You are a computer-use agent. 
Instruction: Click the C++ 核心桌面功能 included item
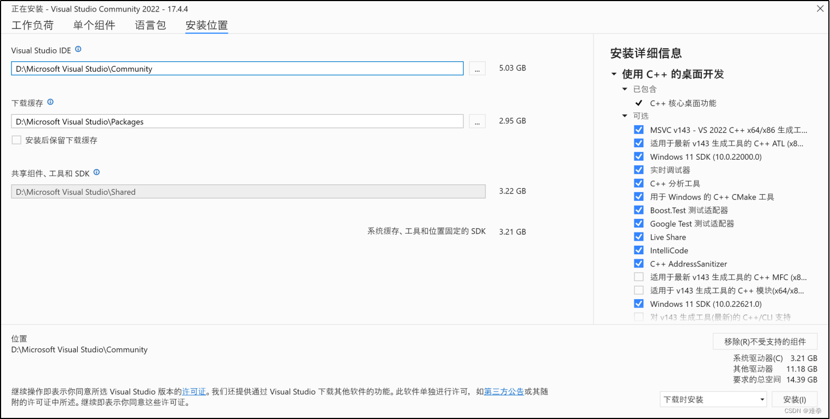[x=683, y=103]
